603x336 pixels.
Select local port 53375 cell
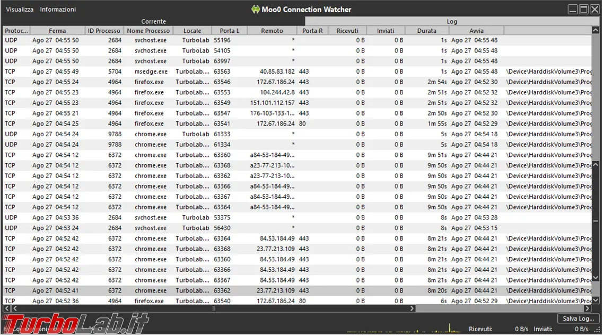tap(222, 217)
